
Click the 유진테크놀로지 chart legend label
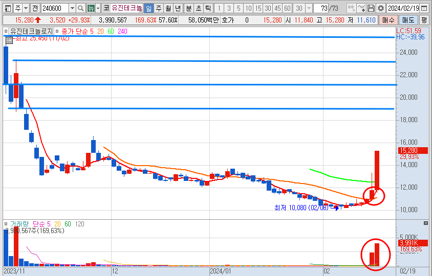pyautogui.click(x=31, y=31)
